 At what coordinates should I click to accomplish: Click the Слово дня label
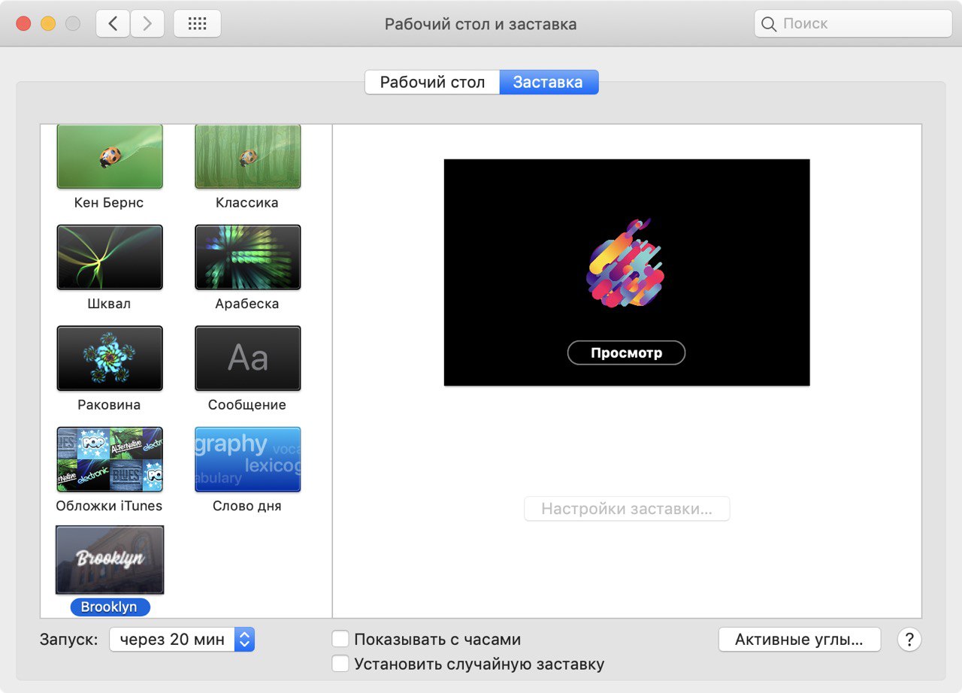[x=247, y=506]
